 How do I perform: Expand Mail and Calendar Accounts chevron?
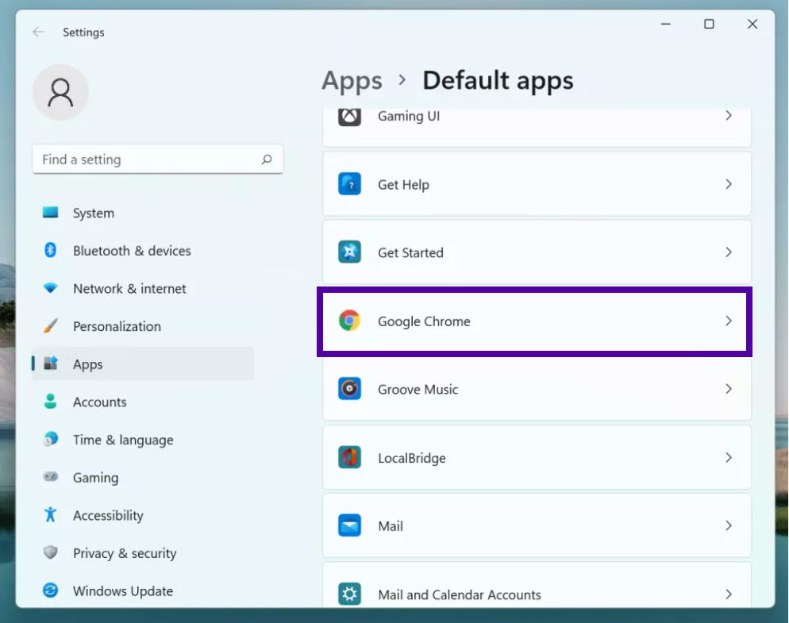pyautogui.click(x=729, y=594)
